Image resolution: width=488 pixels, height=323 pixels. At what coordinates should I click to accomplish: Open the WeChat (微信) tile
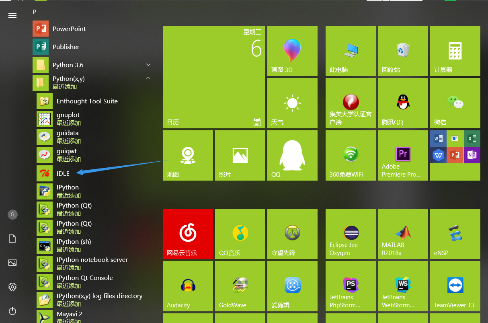tap(455, 103)
